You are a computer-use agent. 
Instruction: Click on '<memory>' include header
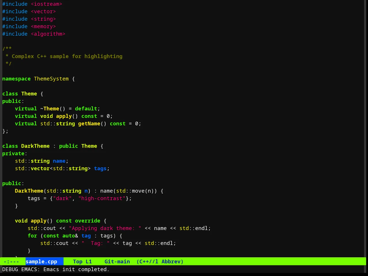(43, 26)
